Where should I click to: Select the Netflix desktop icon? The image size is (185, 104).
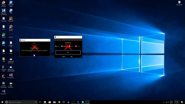click(3, 76)
